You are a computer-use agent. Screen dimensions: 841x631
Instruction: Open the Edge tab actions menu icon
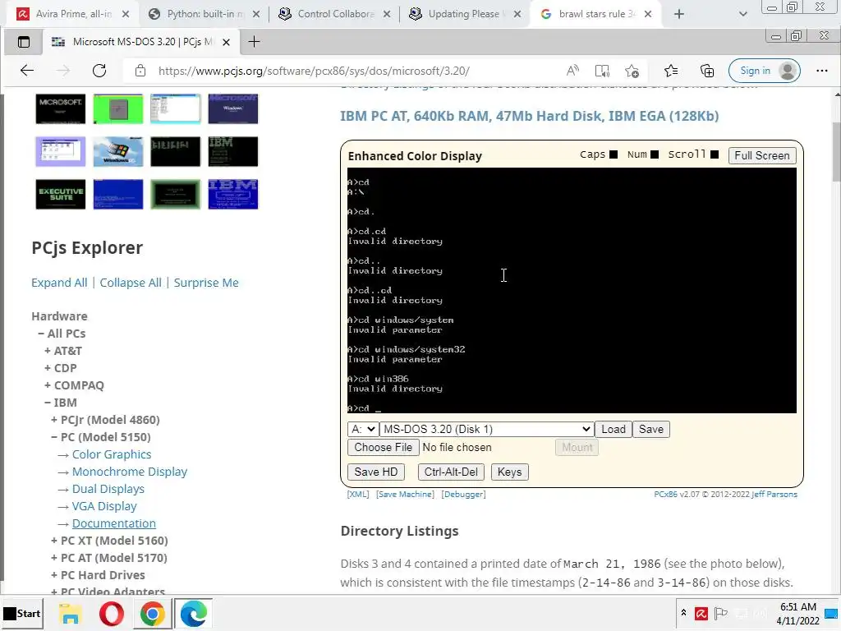(x=24, y=42)
